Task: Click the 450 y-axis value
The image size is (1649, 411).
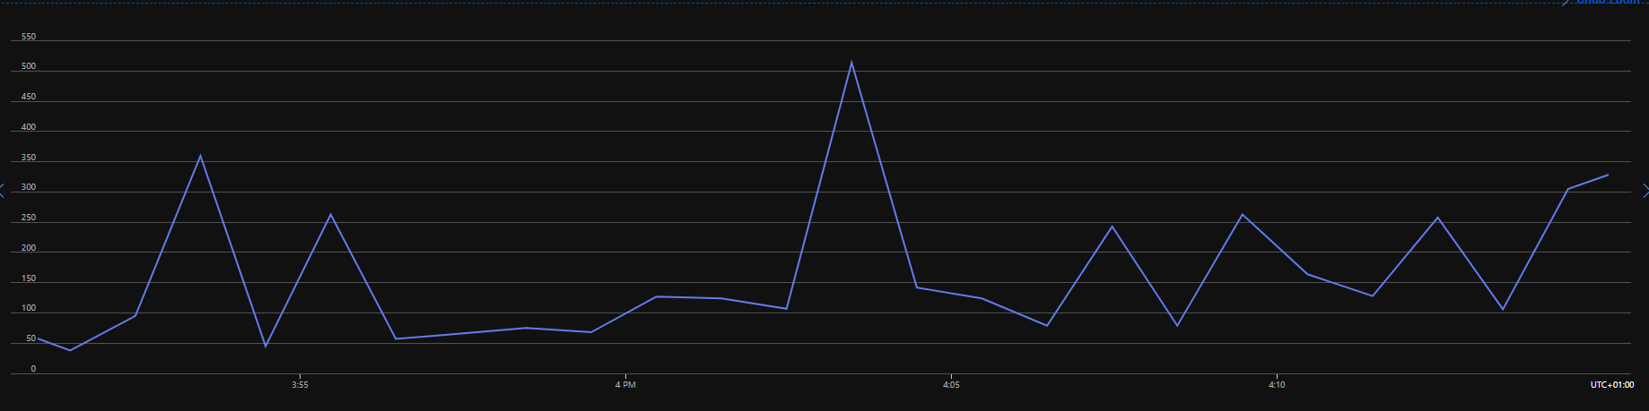Action: click(x=28, y=97)
